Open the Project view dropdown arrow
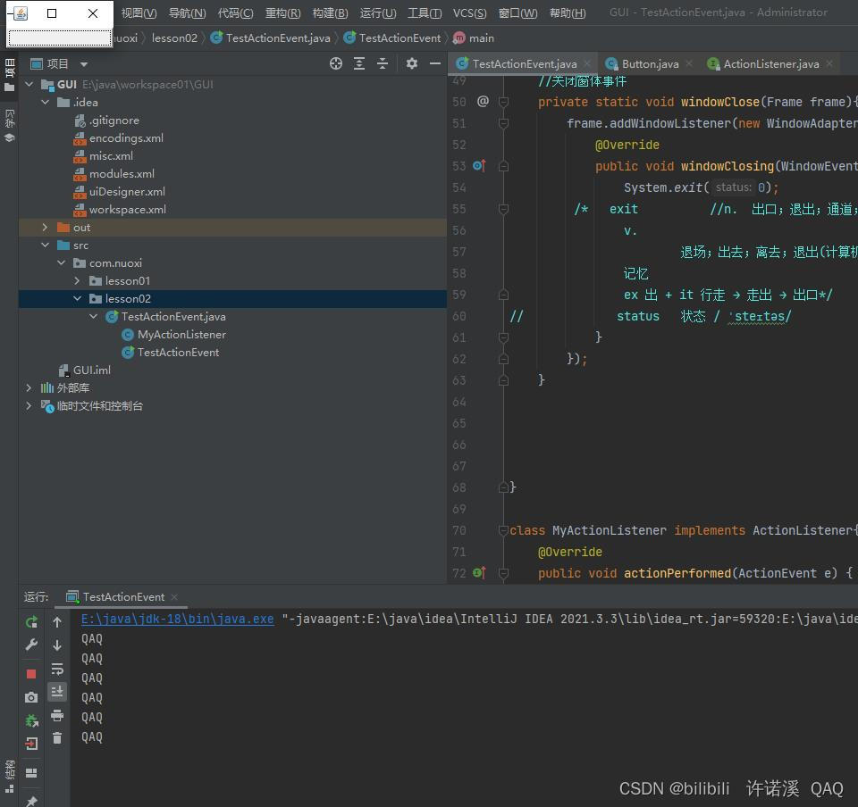Image resolution: width=858 pixels, height=807 pixels. pos(84,64)
